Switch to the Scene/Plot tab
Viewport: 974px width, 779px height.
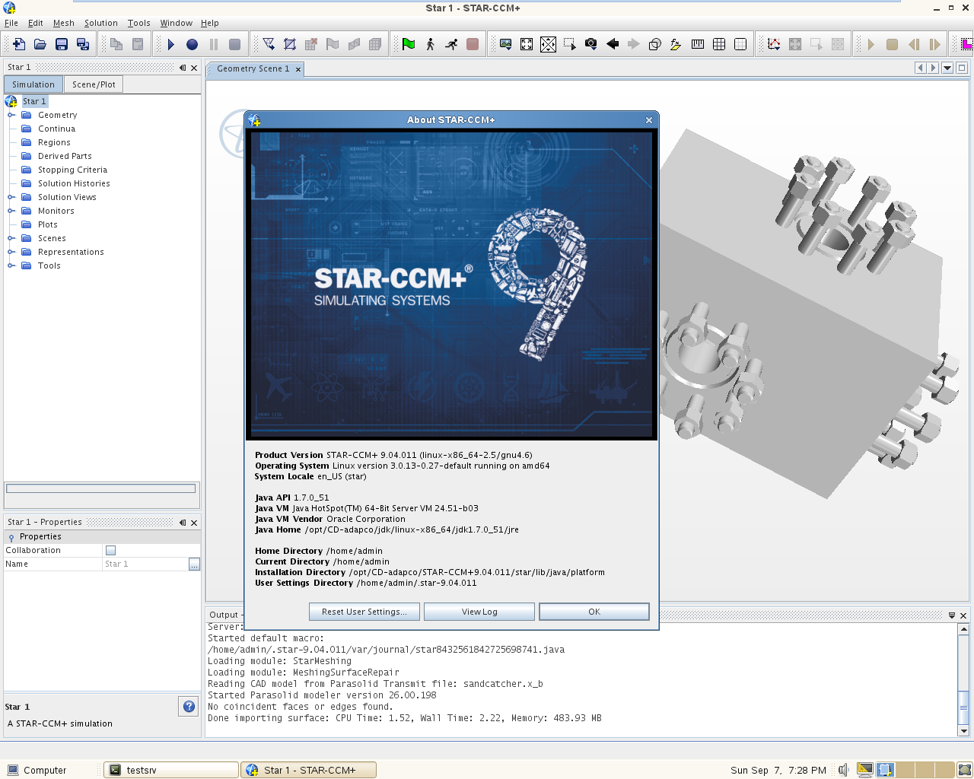[94, 84]
